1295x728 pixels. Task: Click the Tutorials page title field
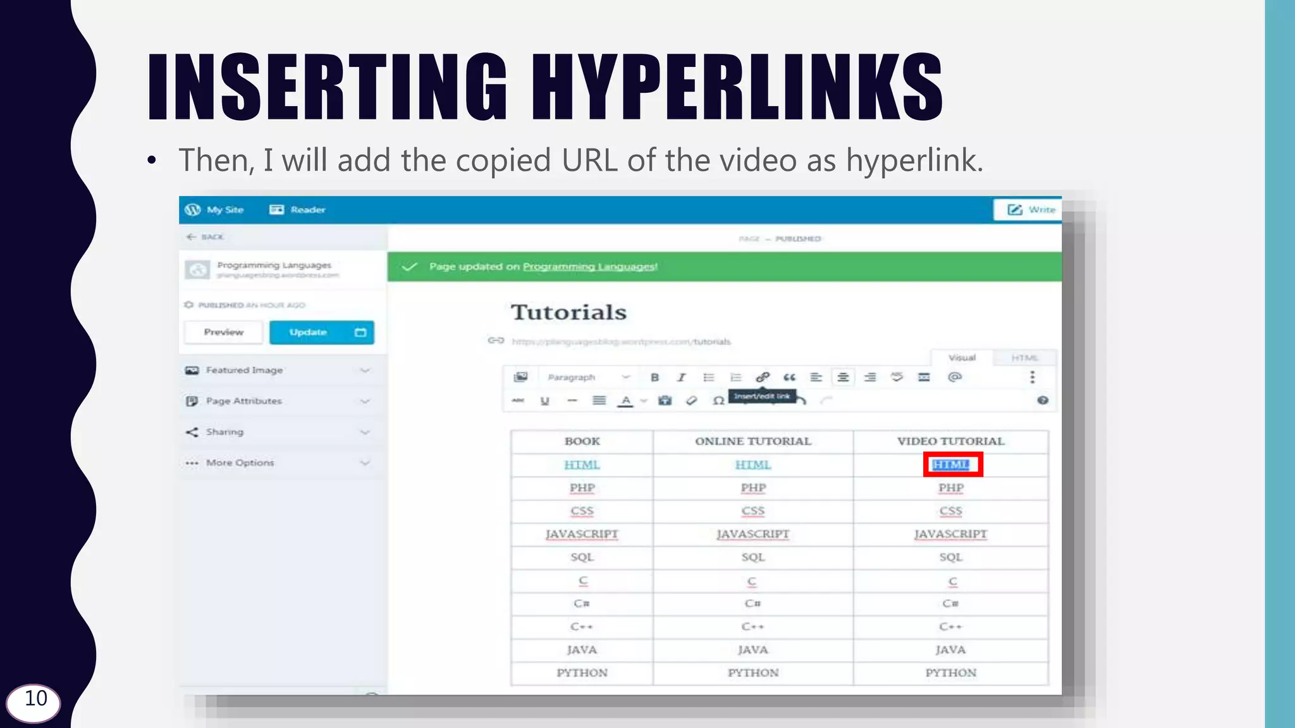[568, 312]
